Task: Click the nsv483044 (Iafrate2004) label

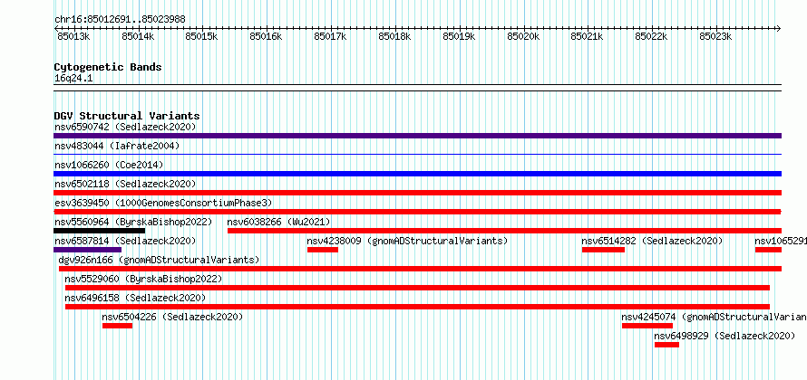Action: tap(117, 146)
